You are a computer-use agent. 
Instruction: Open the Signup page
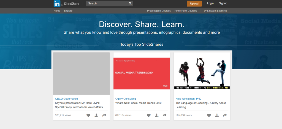click(223, 3)
